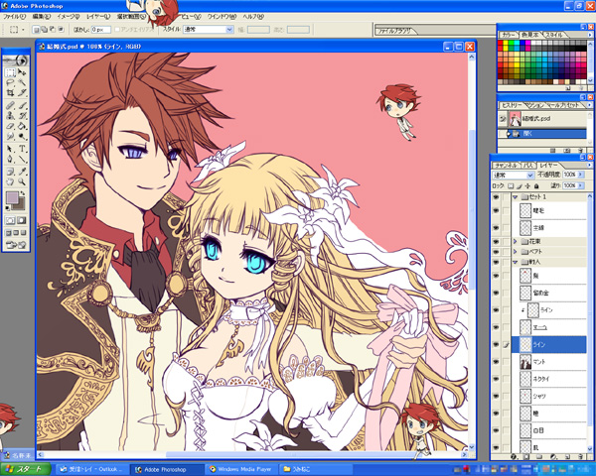
Task: Click the foreground color swatch
Action: (x=12, y=198)
